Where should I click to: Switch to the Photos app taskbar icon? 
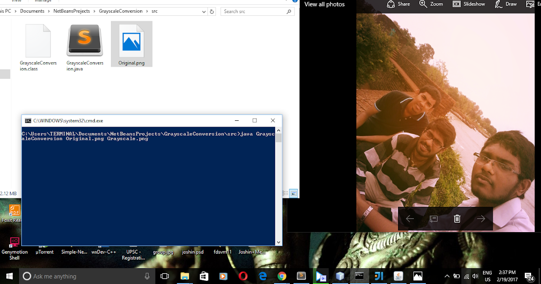click(418, 276)
